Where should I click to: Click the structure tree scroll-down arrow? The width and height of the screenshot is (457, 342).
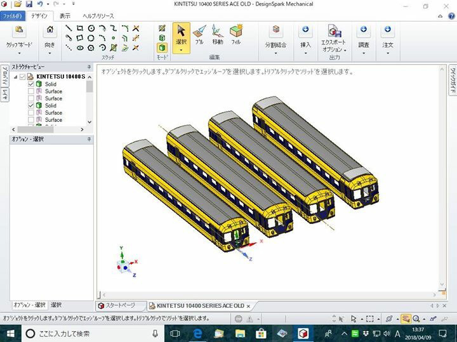(89, 122)
